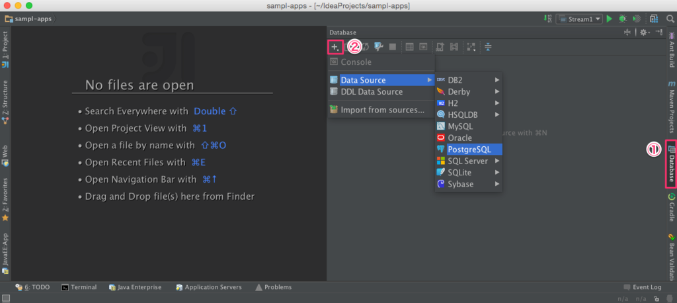677x303 pixels.
Task: Run with coverage icon
Action: pyautogui.click(x=636, y=19)
